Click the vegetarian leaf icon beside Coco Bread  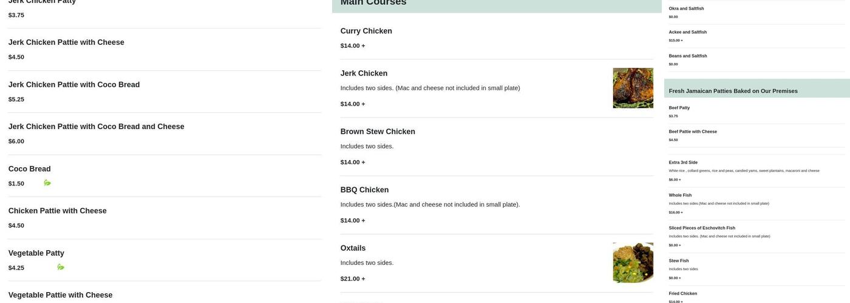coord(47,183)
